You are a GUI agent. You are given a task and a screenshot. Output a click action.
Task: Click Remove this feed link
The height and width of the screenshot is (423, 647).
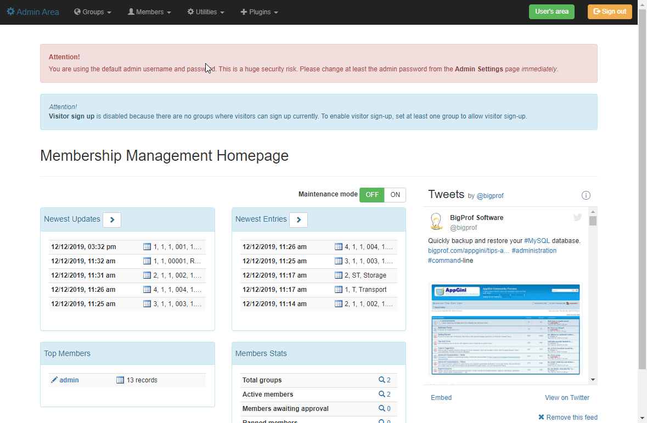568,417
